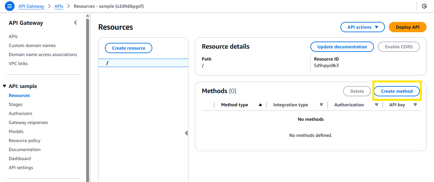Go to Authorizers section
The height and width of the screenshot is (182, 434).
tap(20, 113)
